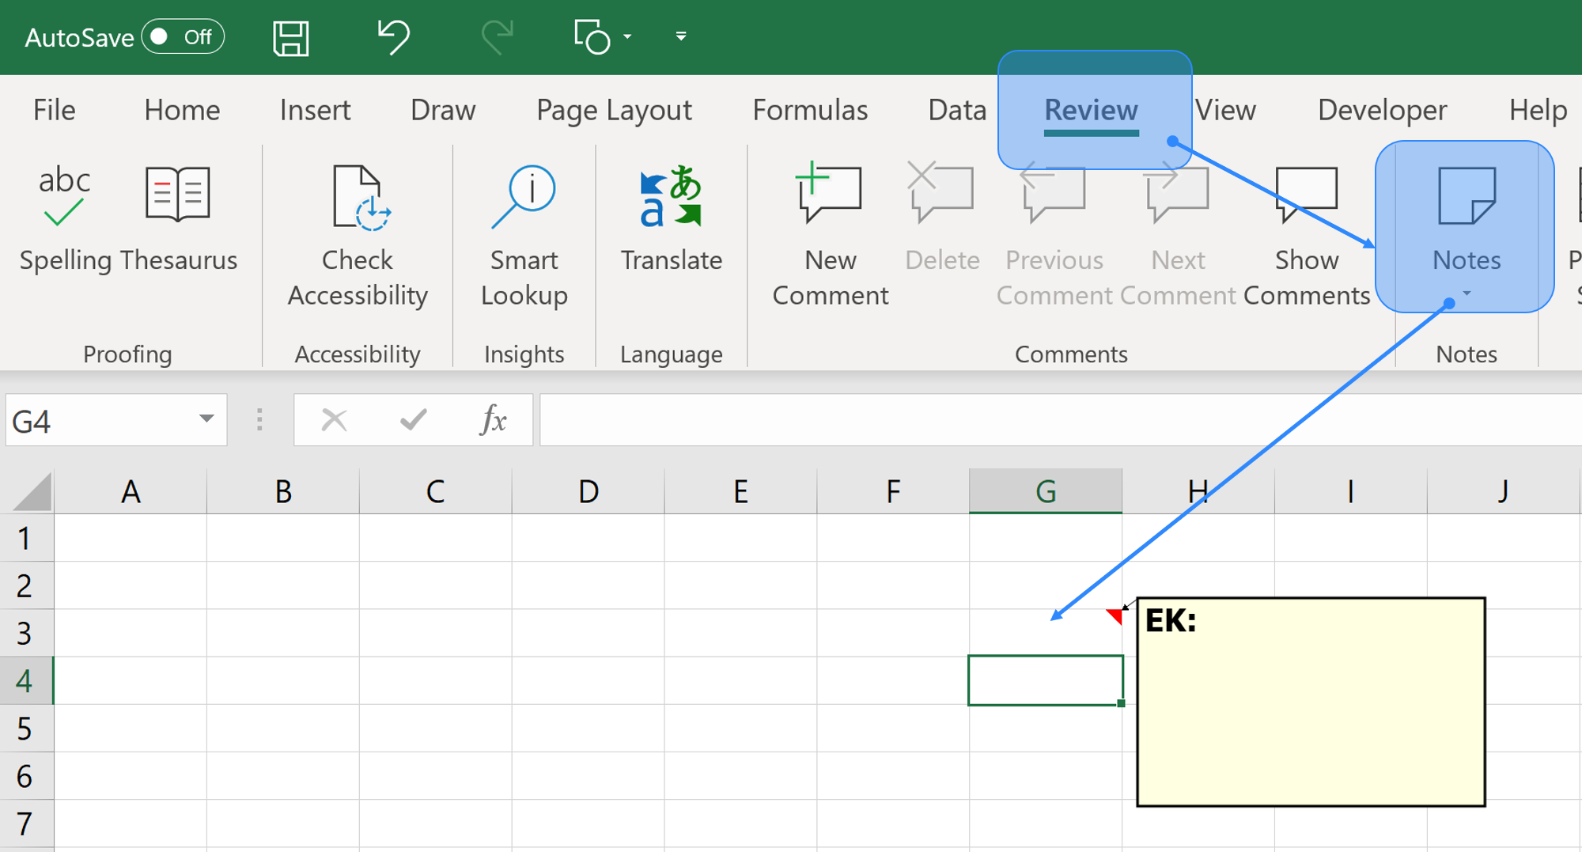Open the Insert Function dialog
The height and width of the screenshot is (852, 1582).
coord(492,419)
